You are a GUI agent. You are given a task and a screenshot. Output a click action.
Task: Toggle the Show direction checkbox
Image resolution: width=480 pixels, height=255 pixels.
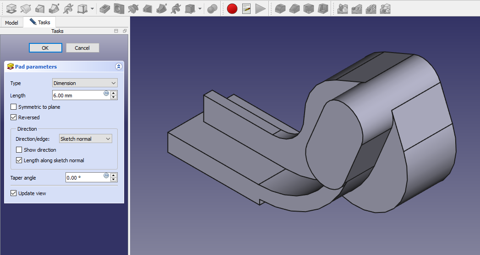(x=19, y=150)
